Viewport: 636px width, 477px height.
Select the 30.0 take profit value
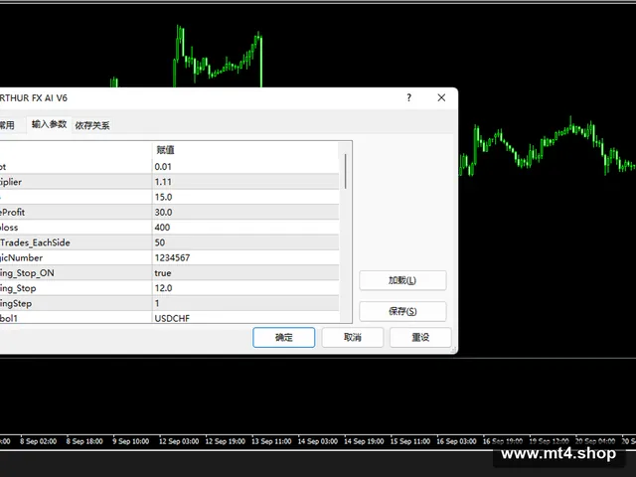coord(245,212)
